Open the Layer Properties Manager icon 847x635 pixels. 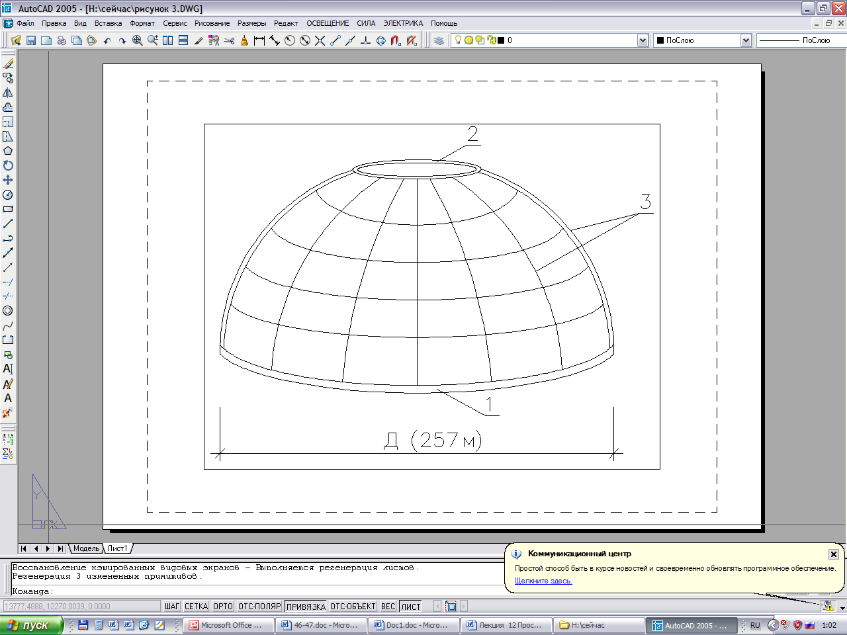439,40
